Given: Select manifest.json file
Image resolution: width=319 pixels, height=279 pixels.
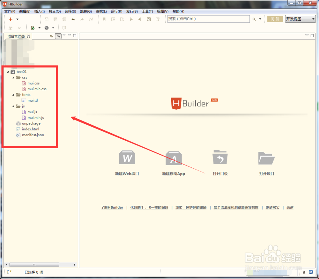Looking at the screenshot, I should click(x=33, y=135).
